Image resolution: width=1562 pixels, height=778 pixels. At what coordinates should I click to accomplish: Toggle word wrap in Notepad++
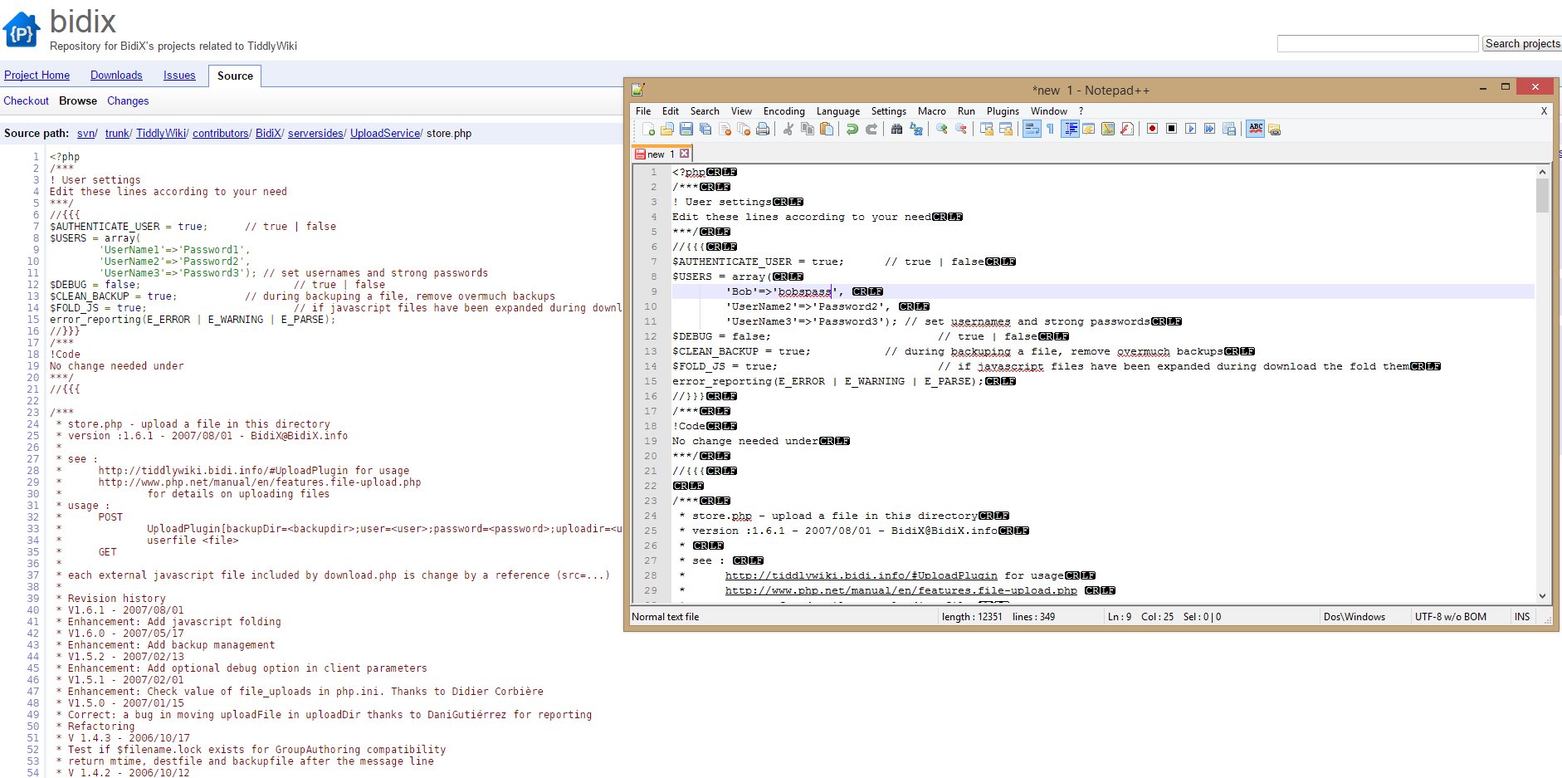coord(1032,129)
